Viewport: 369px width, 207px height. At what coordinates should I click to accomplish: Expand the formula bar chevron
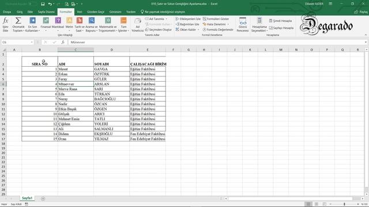pos(366,42)
